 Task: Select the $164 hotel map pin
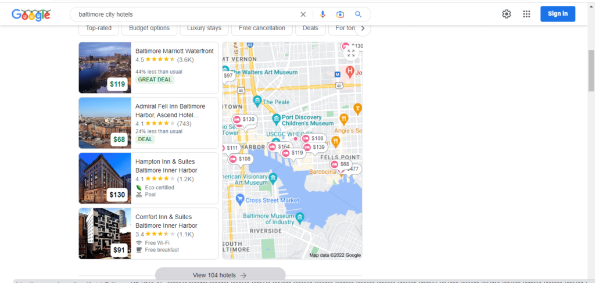point(279,146)
